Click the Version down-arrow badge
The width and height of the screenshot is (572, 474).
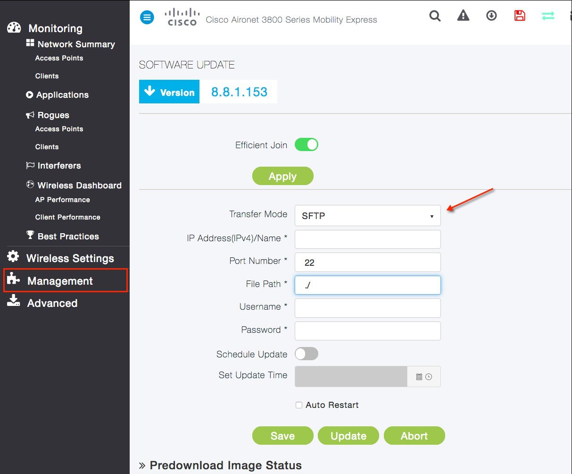pyautogui.click(x=169, y=92)
